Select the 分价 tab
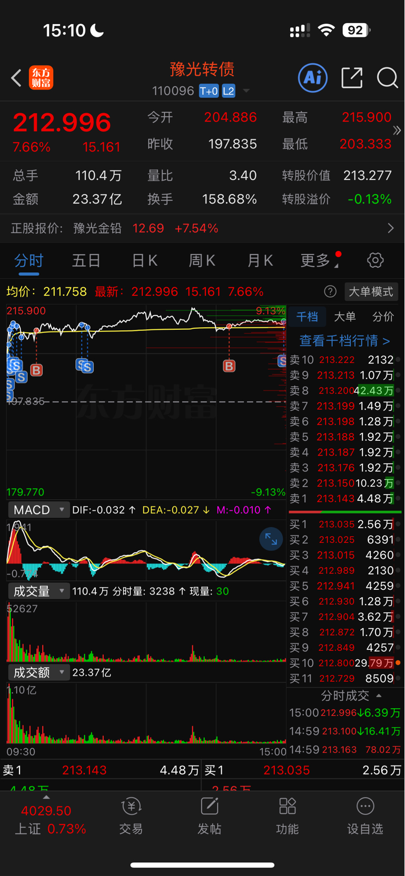 [383, 317]
